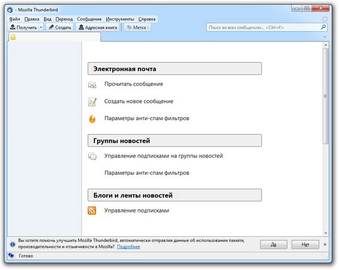Click the orange RSS feed icon
Image resolution: width=339 pixels, height=270 pixels.
(92, 211)
